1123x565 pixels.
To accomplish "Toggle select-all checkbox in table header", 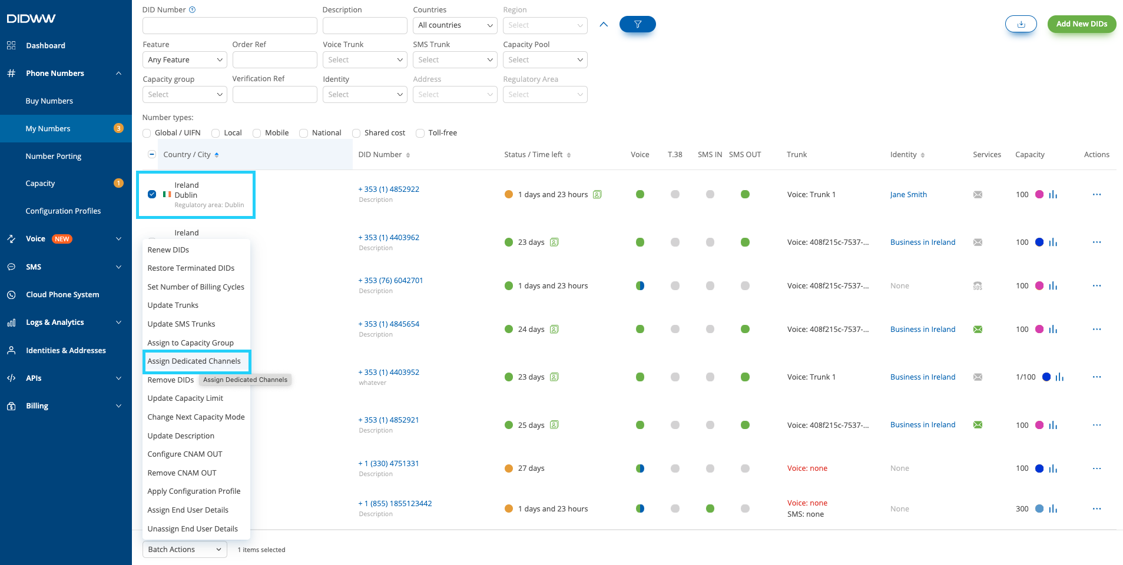I will pos(152,154).
